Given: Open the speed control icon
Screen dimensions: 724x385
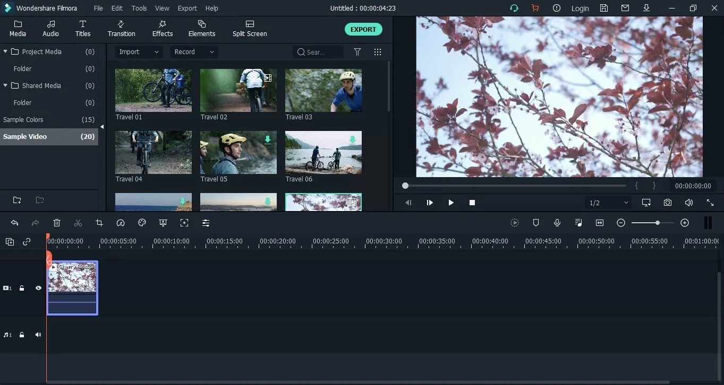Looking at the screenshot, I should [x=121, y=223].
